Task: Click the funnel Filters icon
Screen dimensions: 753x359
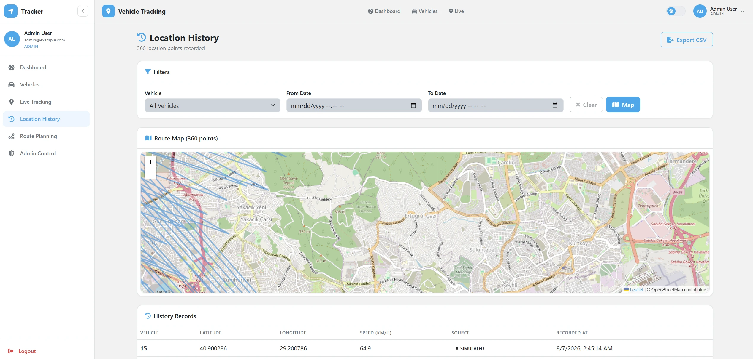Action: click(x=148, y=72)
